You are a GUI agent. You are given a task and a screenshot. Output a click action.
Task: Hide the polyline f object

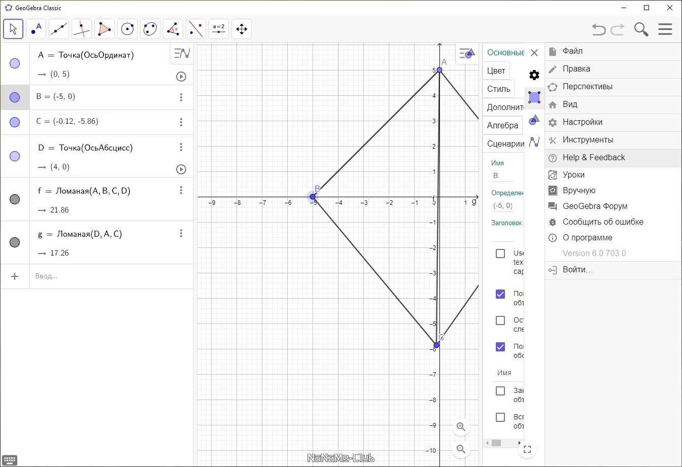[15, 199]
